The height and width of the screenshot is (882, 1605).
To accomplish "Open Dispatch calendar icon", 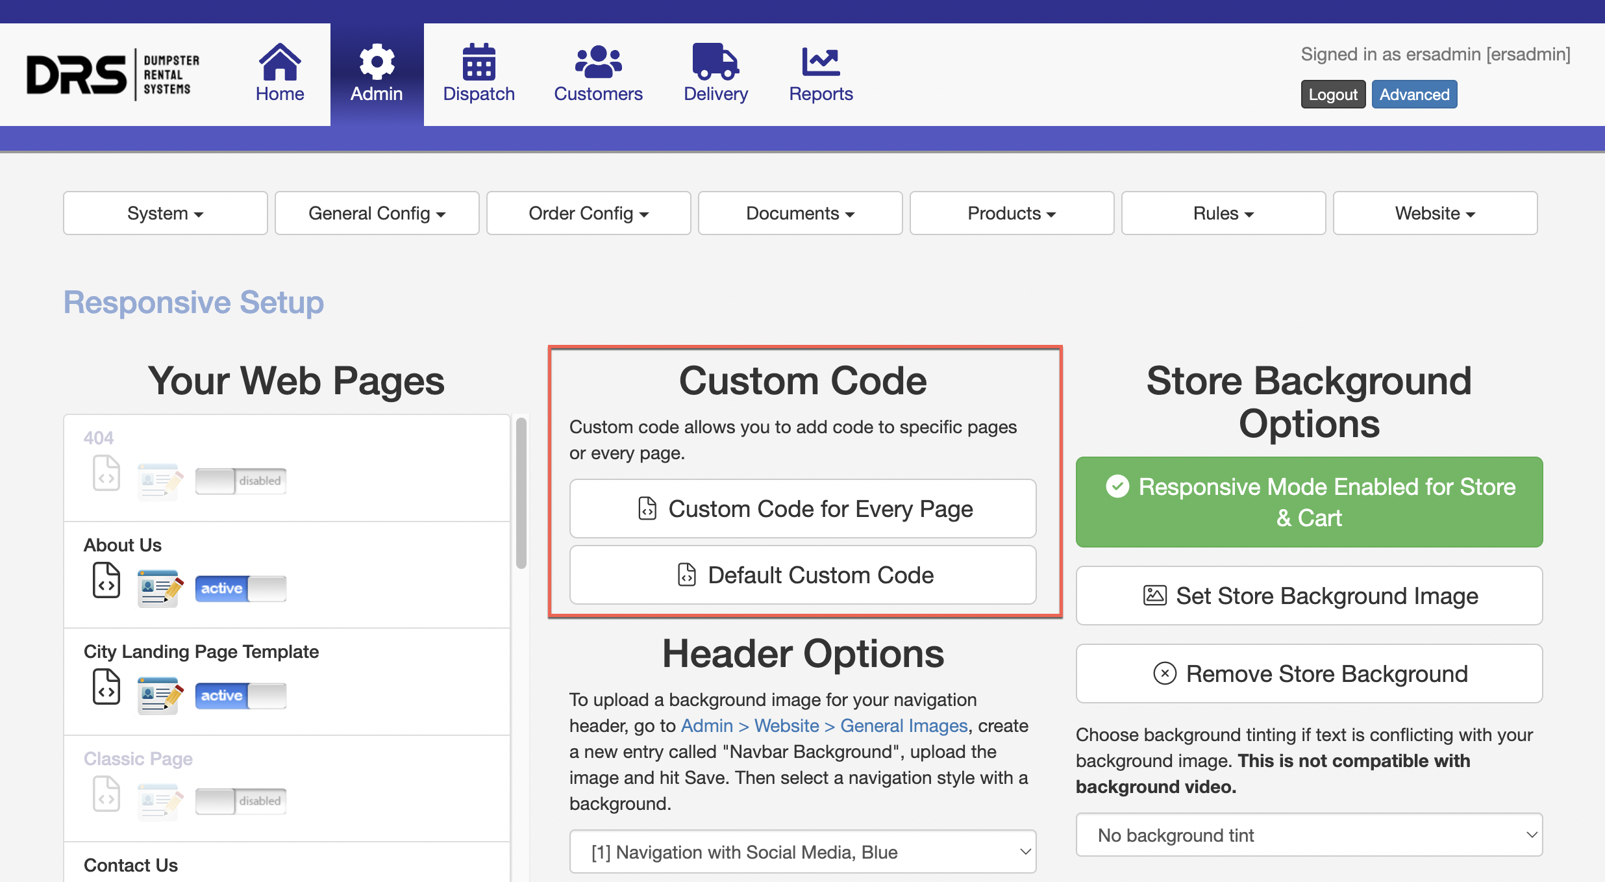I will [x=479, y=62].
